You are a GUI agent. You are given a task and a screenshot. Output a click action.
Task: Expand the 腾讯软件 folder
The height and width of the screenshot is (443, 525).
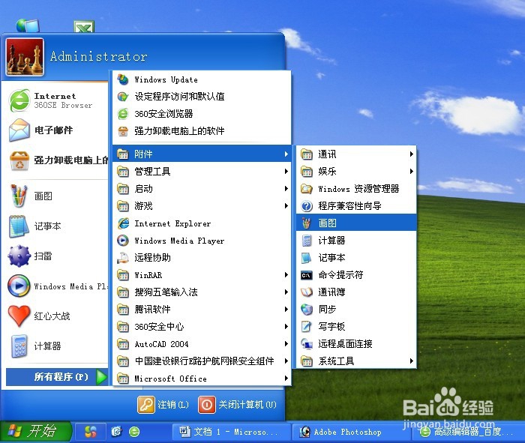pyautogui.click(x=202, y=309)
